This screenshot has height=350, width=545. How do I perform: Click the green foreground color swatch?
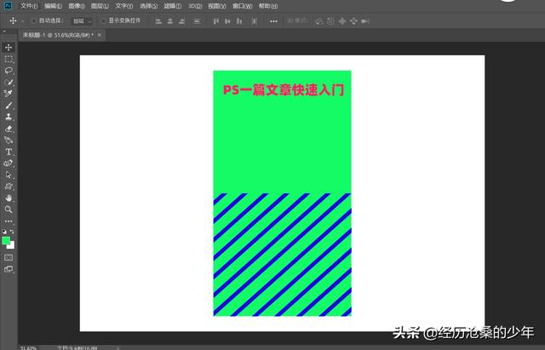[x=5, y=240]
